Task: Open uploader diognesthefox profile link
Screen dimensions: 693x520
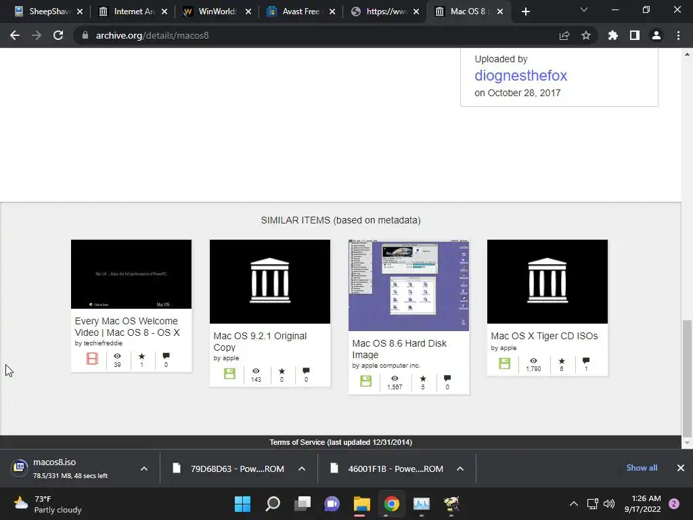Action: tap(520, 76)
